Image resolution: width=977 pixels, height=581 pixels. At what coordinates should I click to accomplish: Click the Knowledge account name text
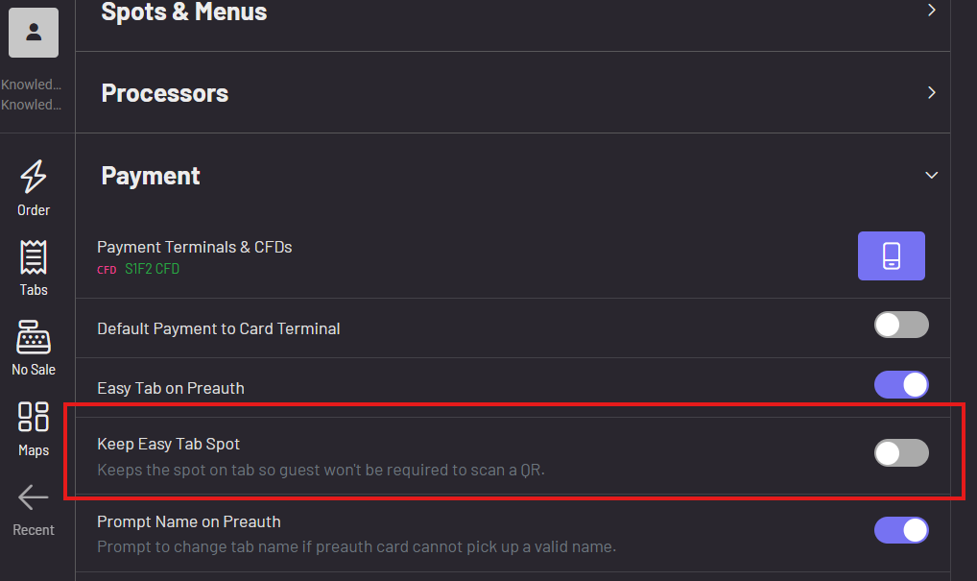pyautogui.click(x=32, y=85)
